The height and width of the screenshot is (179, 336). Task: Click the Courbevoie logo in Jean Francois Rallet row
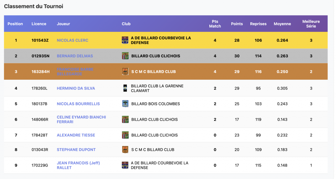tap(125, 165)
